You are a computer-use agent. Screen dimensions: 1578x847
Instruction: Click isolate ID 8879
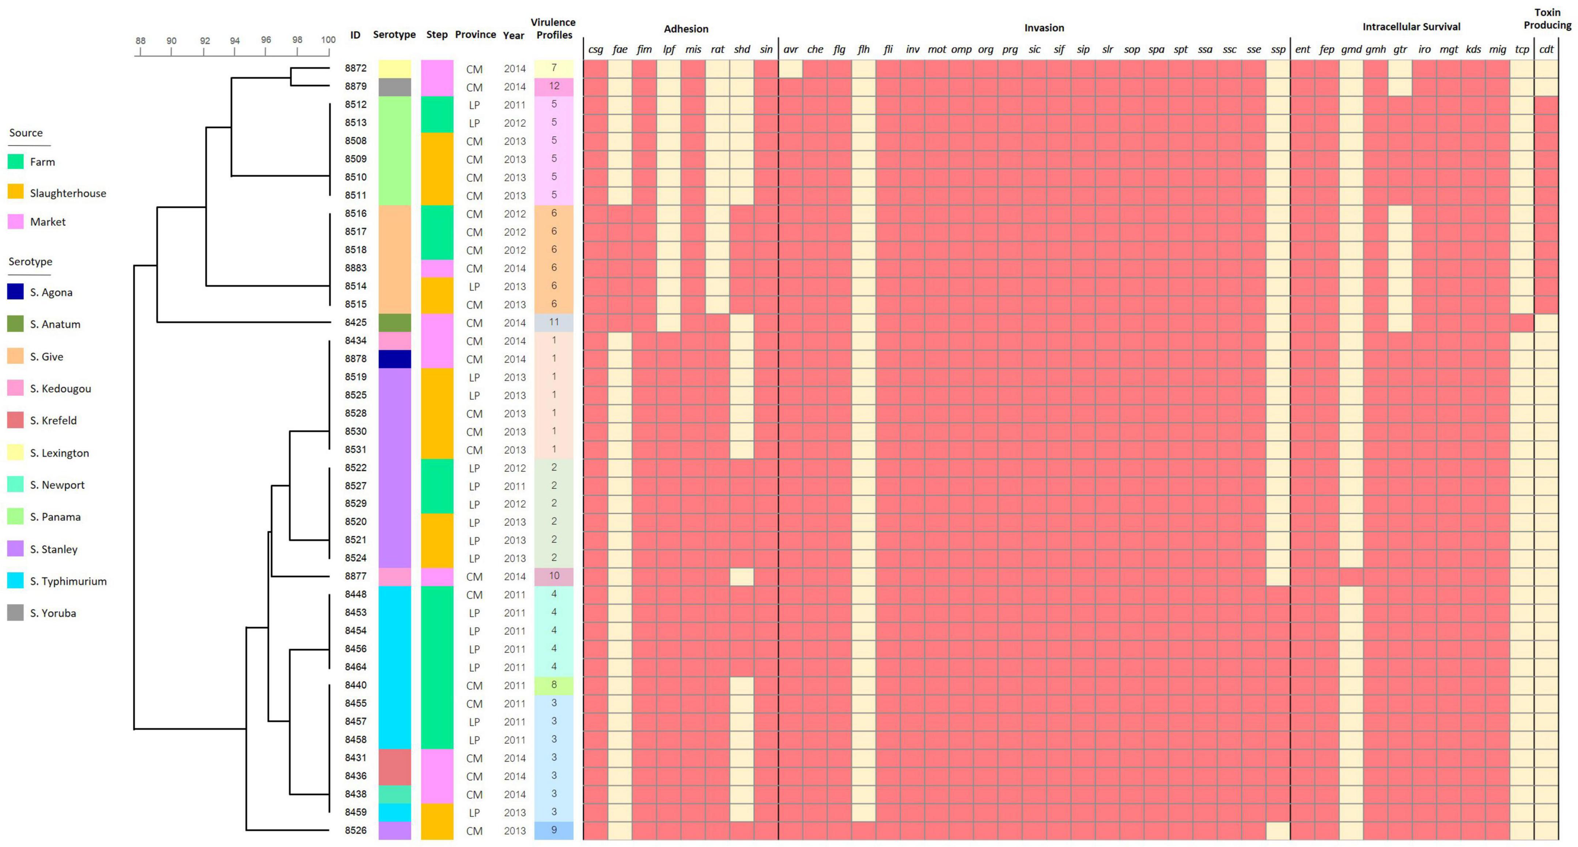point(355,86)
